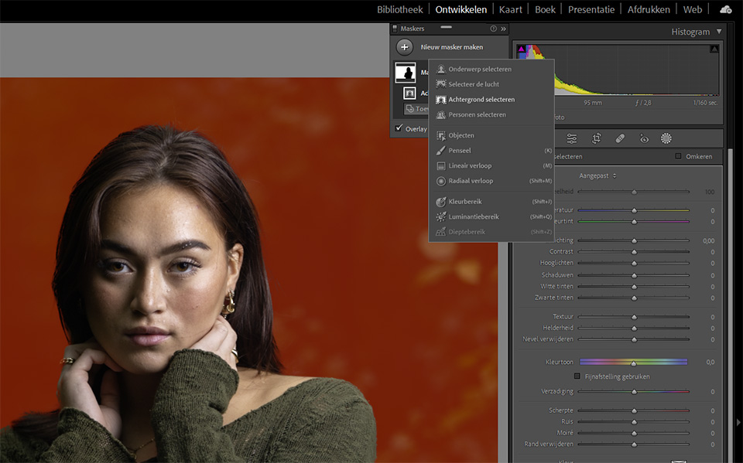The image size is (743, 463).
Task: Adjust the Witte tinten slider
Action: [x=634, y=287]
